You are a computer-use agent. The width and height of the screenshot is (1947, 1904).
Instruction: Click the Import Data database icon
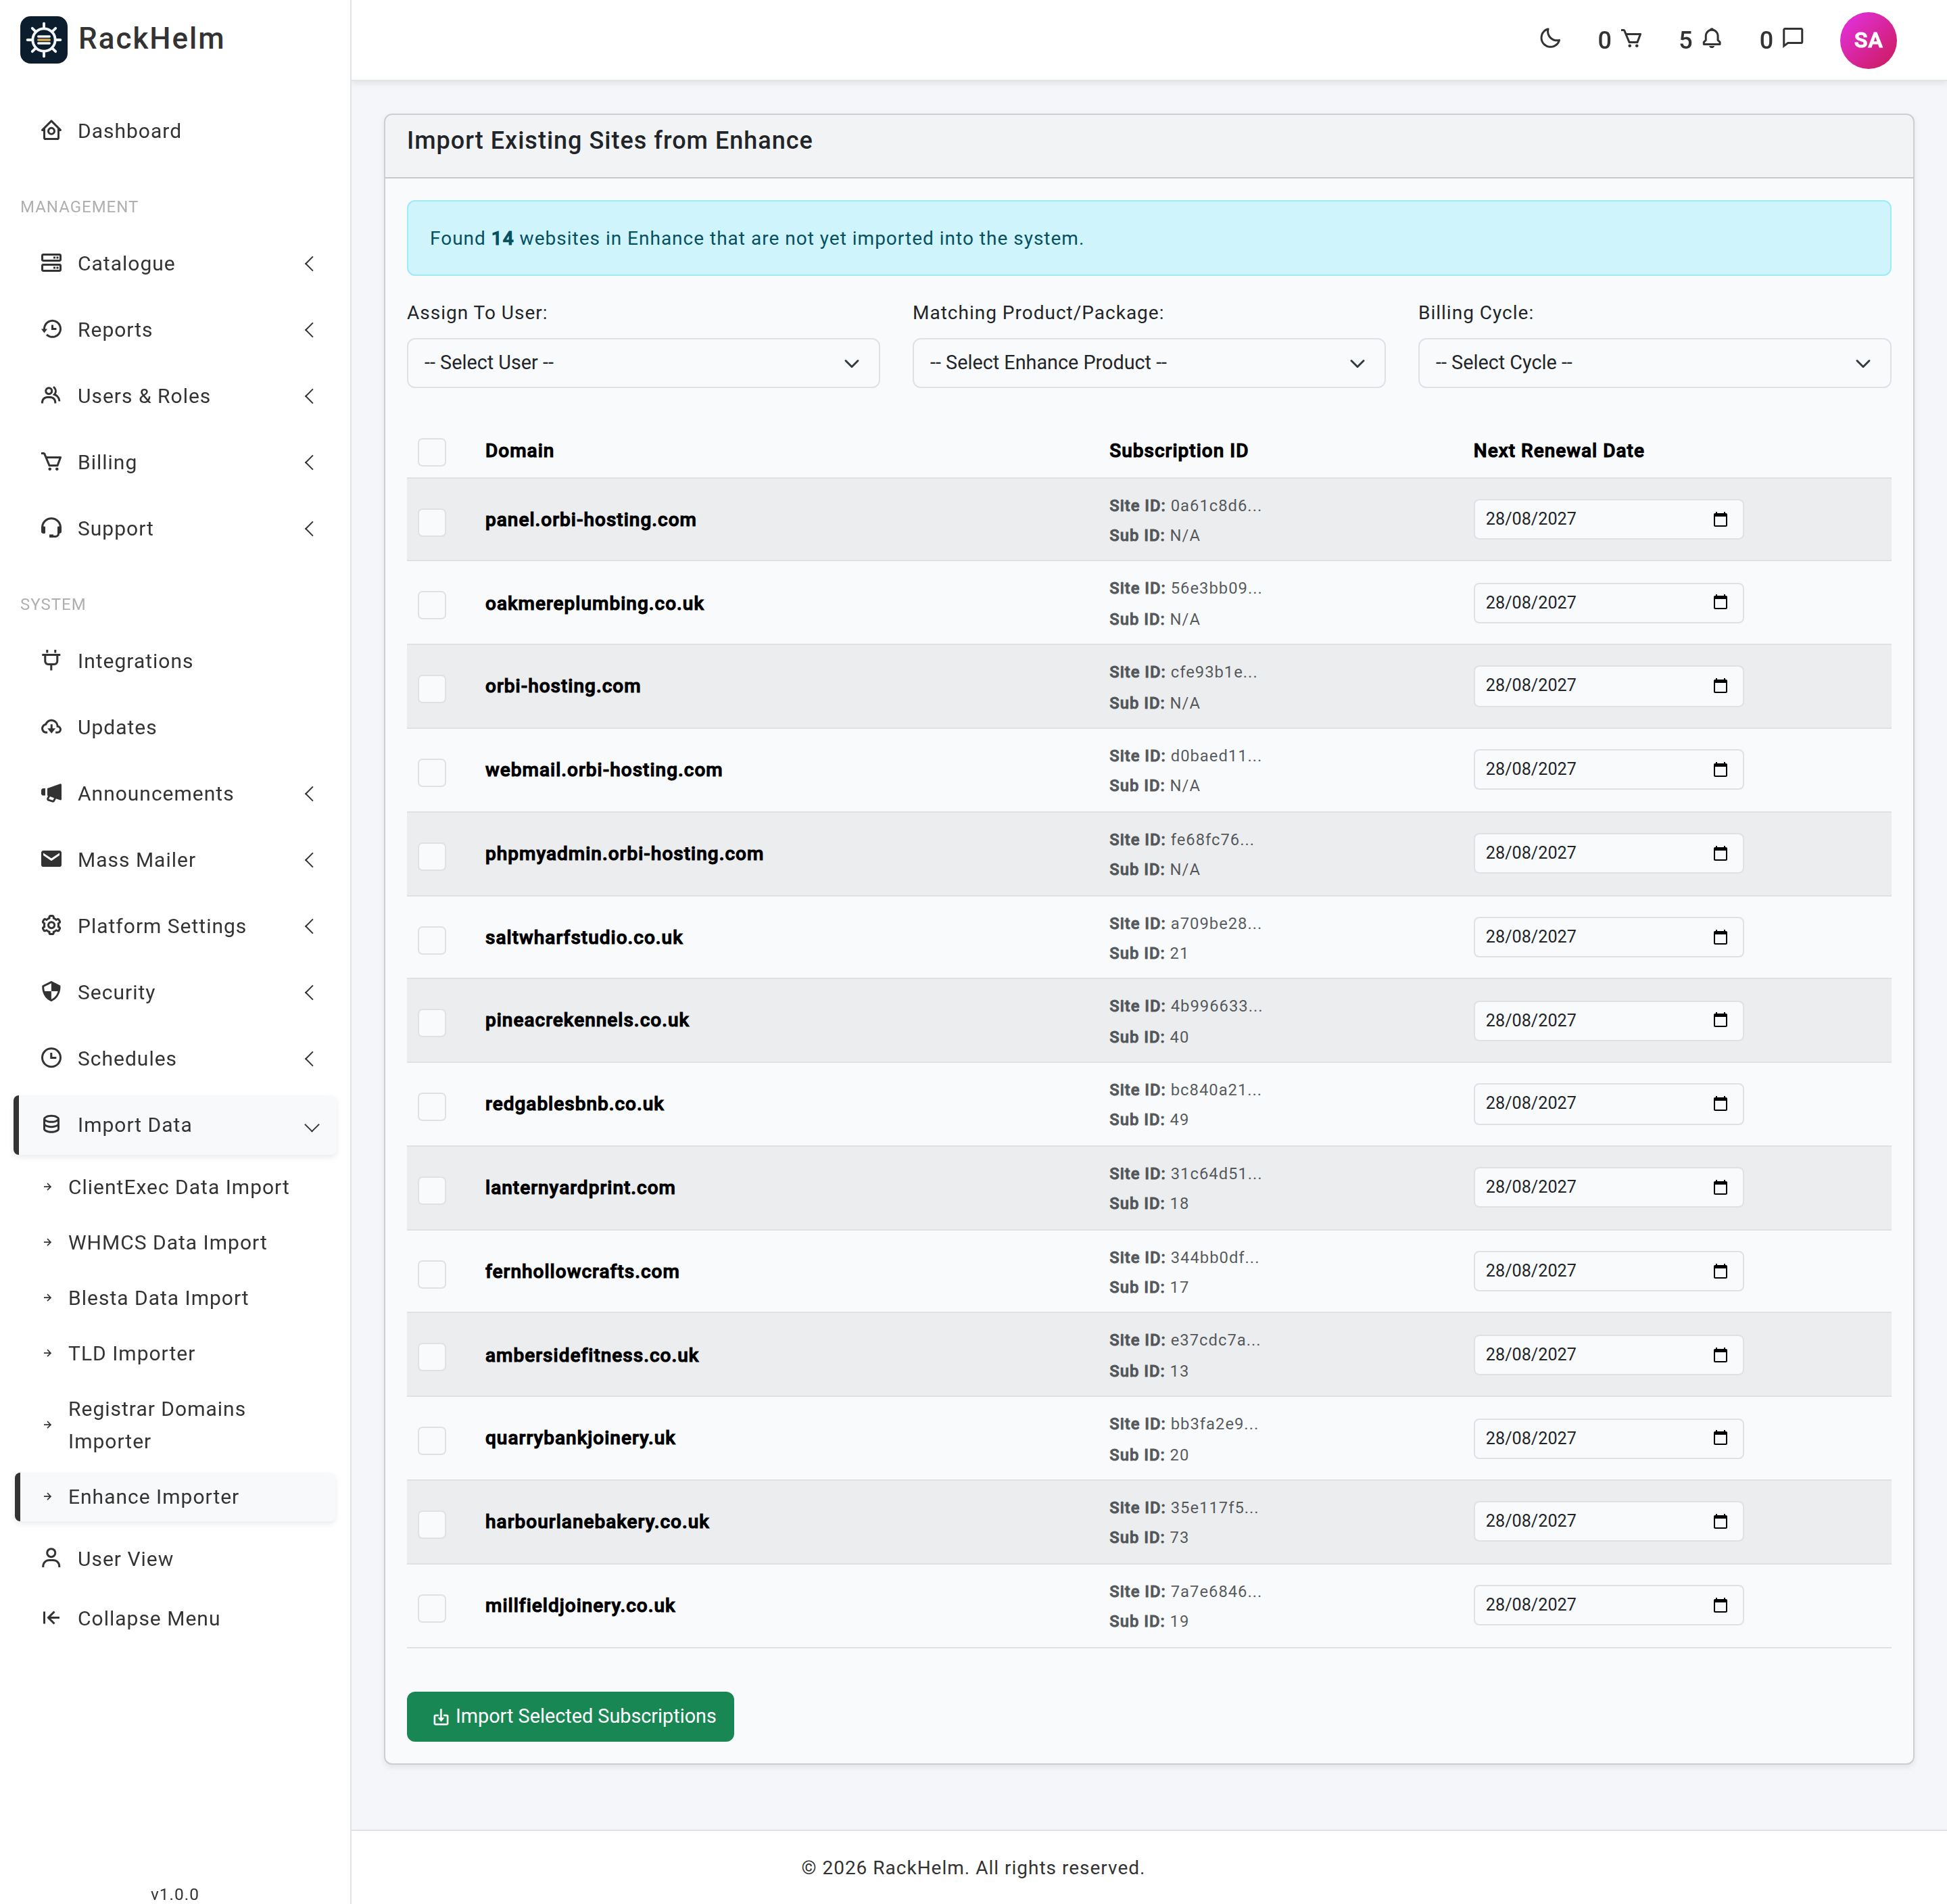tap(51, 1124)
